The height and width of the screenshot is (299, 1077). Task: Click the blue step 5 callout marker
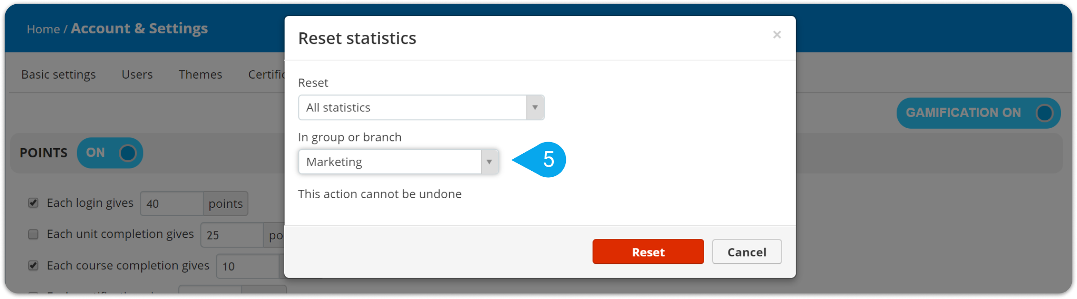pos(540,160)
